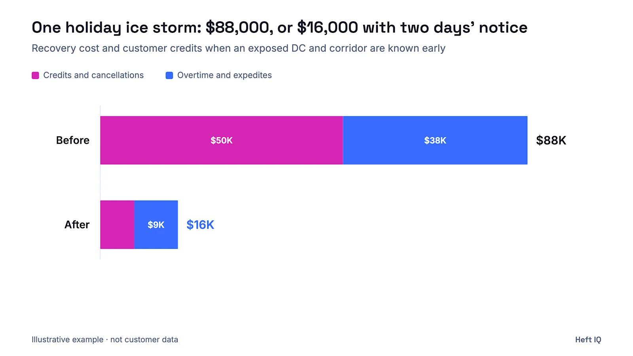Click the magenta Credits and cancellations legend swatch

pos(35,76)
